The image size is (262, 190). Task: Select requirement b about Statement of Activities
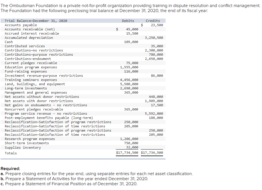coord(74,179)
